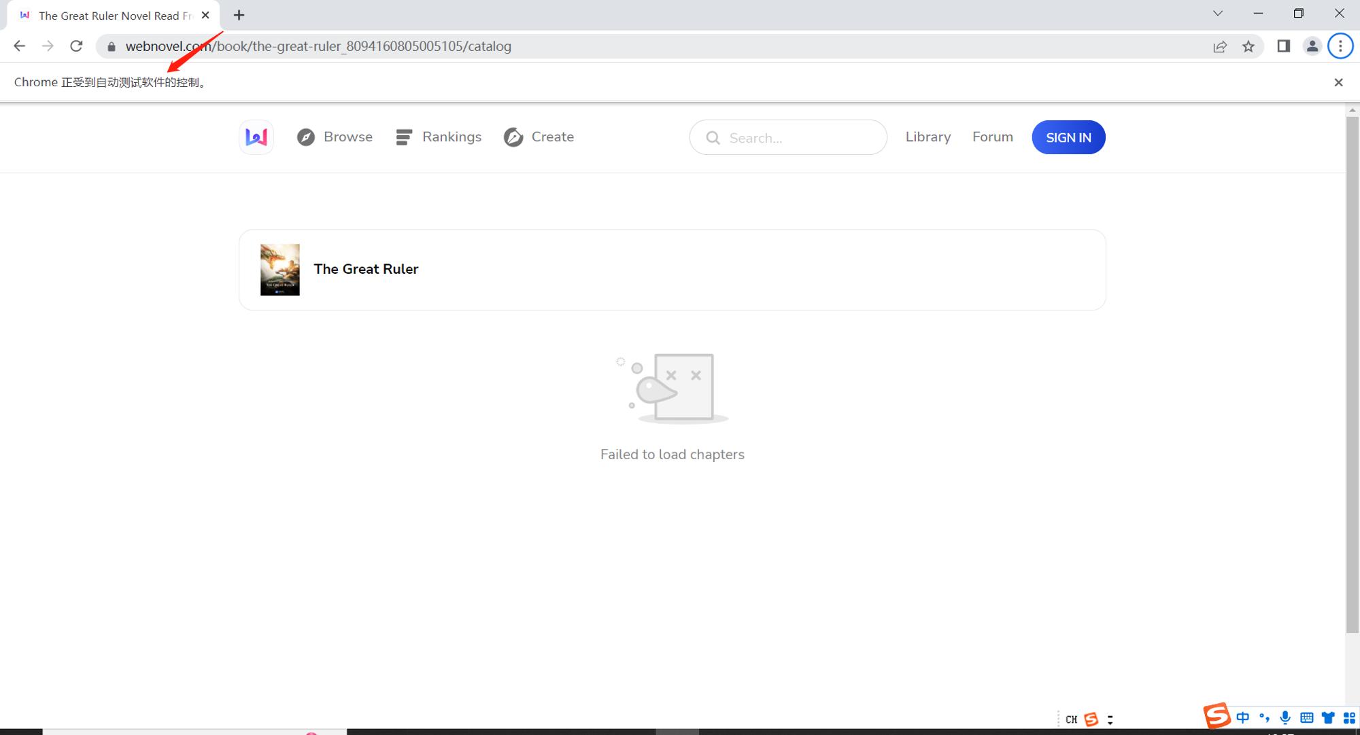Open Chrome's three-dot menu
Image resolution: width=1360 pixels, height=735 pixels.
1340,46
